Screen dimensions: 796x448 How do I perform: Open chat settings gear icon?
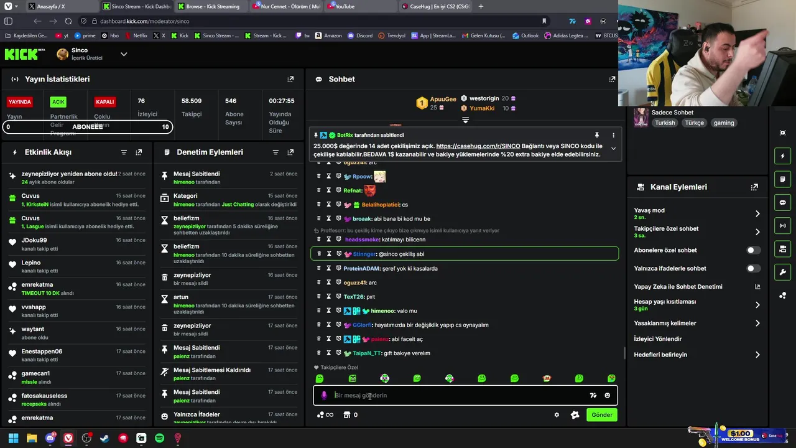pos(557,415)
